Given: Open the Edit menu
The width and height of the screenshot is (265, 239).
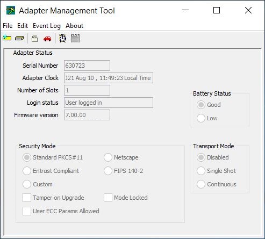Looking at the screenshot, I should click(x=23, y=26).
